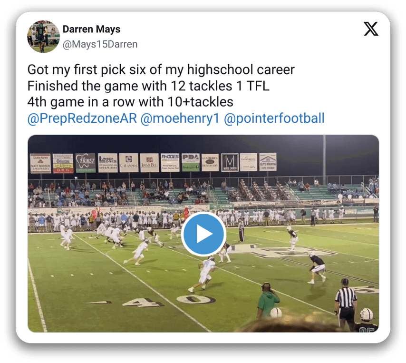Click the Lumber One banner in video
Viewport: 406px width, 363px height.
tap(107, 163)
